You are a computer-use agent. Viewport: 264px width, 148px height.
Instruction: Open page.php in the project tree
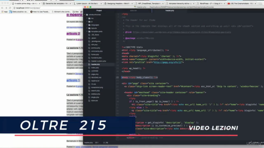(x=95, y=74)
